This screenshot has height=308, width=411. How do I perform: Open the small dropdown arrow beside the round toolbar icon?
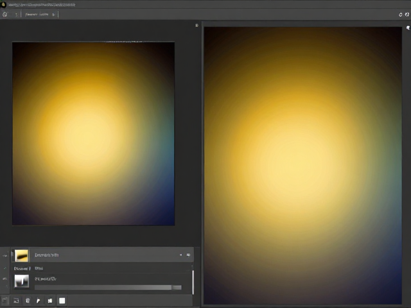[16, 15]
